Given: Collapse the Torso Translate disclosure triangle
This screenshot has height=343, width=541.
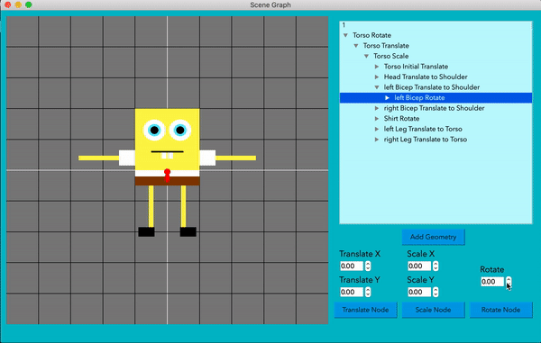Looking at the screenshot, I should point(356,45).
